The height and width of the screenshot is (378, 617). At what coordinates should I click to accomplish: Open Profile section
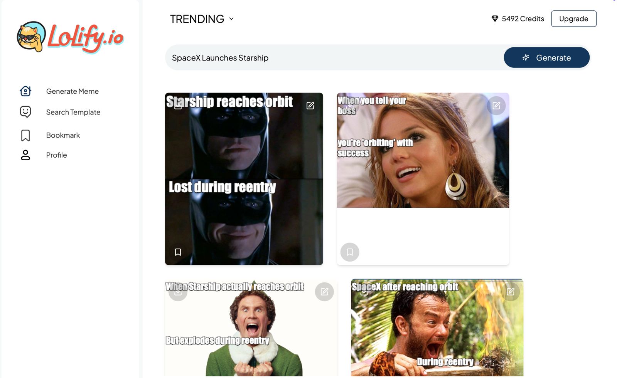(57, 155)
